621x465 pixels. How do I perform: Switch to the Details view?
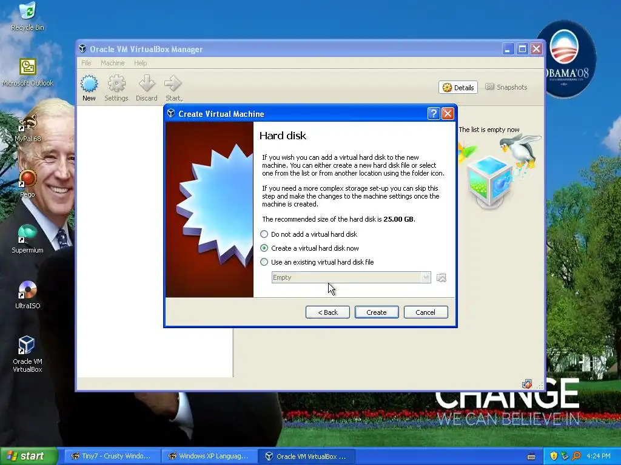click(458, 87)
